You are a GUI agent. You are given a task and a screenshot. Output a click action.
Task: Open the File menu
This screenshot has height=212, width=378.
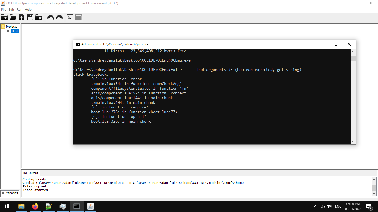click(x=4, y=10)
